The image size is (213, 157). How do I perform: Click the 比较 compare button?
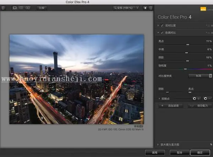pos(42,8)
